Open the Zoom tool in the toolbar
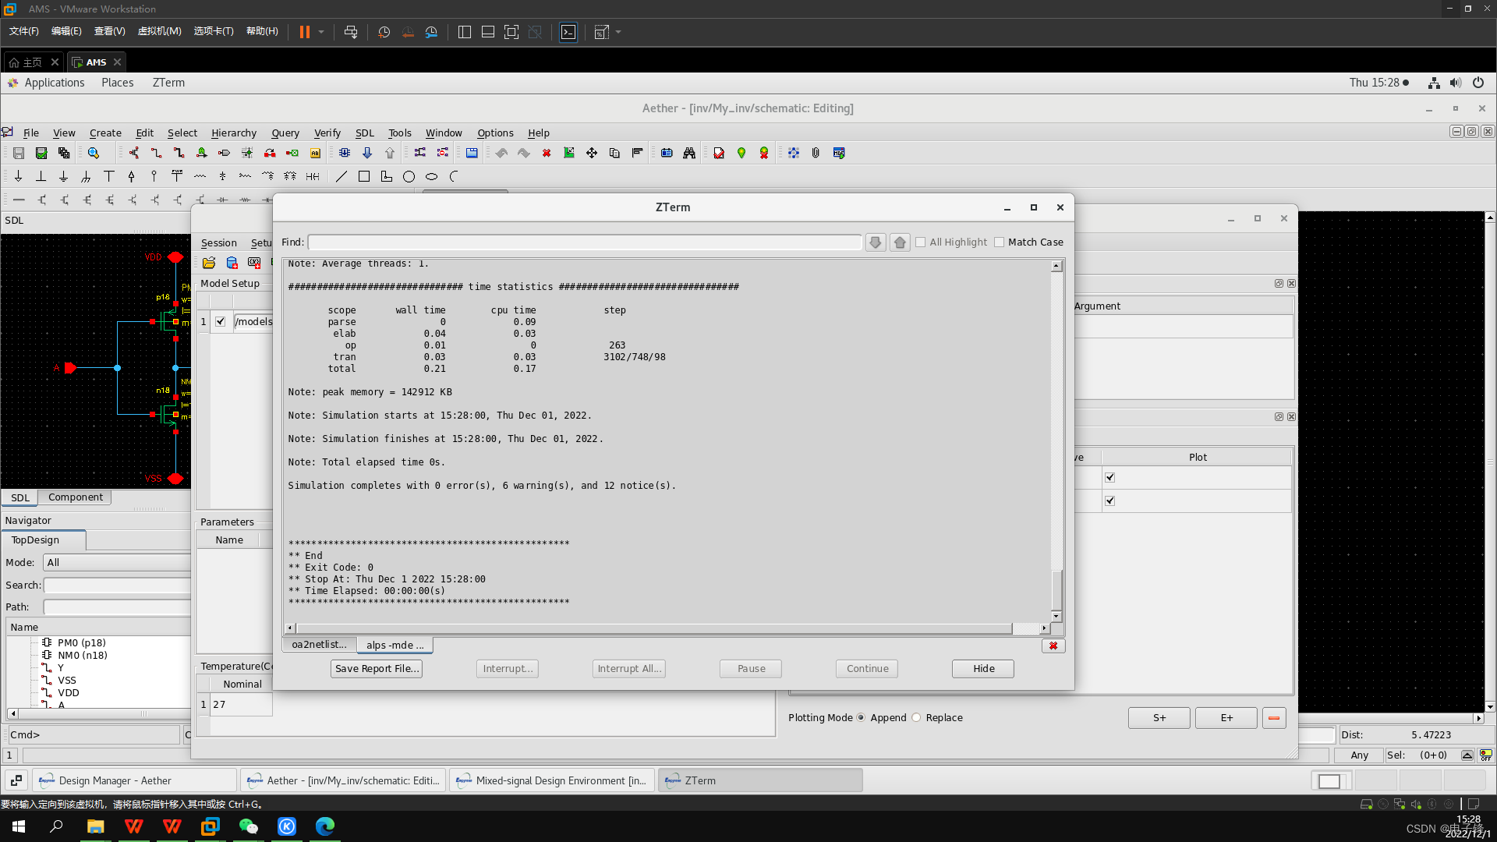 tap(94, 153)
